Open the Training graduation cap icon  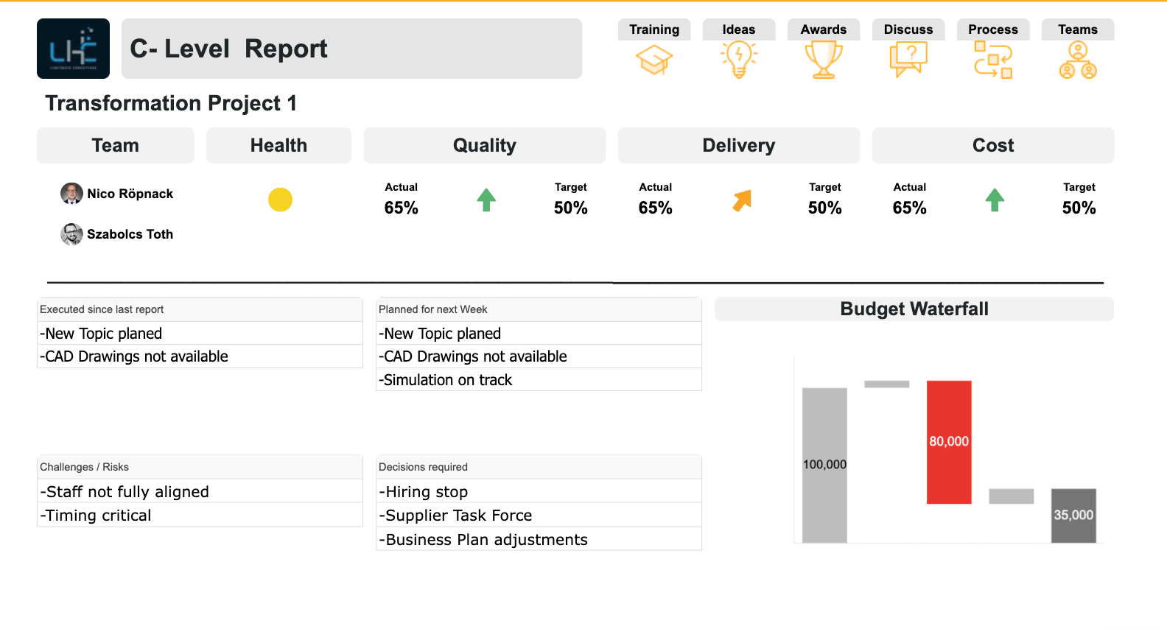click(654, 60)
